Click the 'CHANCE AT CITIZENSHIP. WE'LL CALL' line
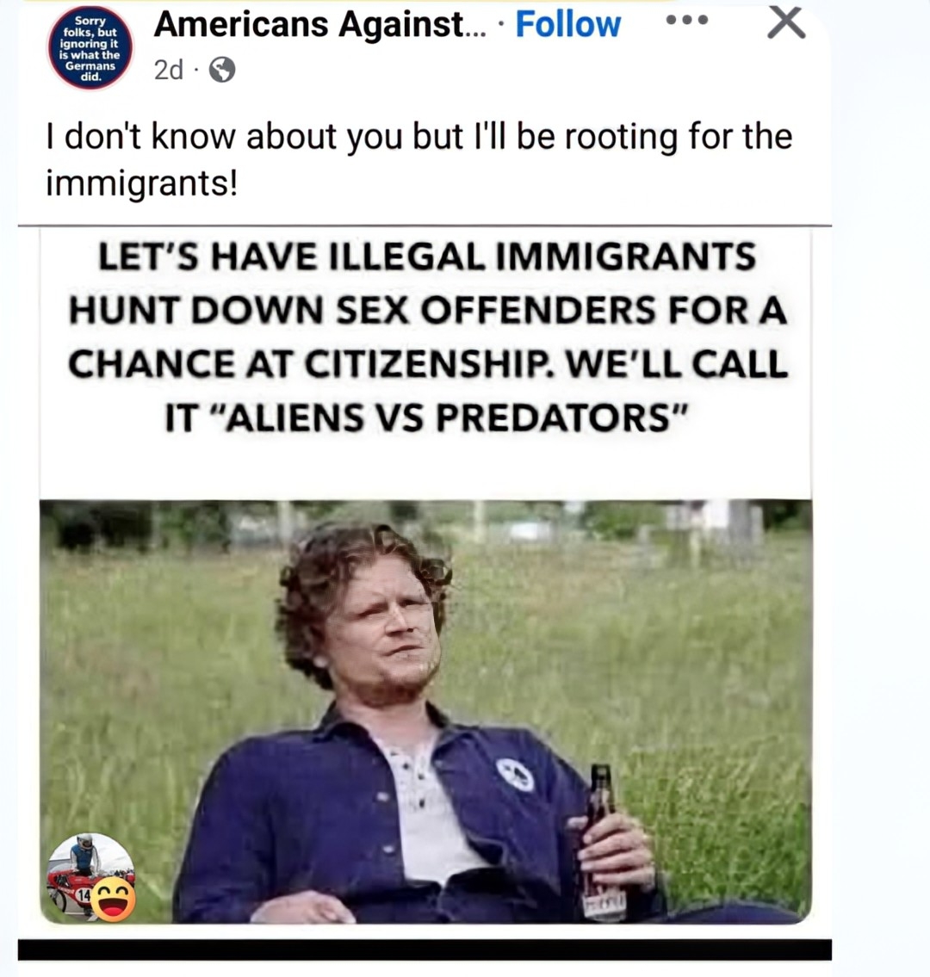Viewport: 930px width, 977px height. click(428, 363)
